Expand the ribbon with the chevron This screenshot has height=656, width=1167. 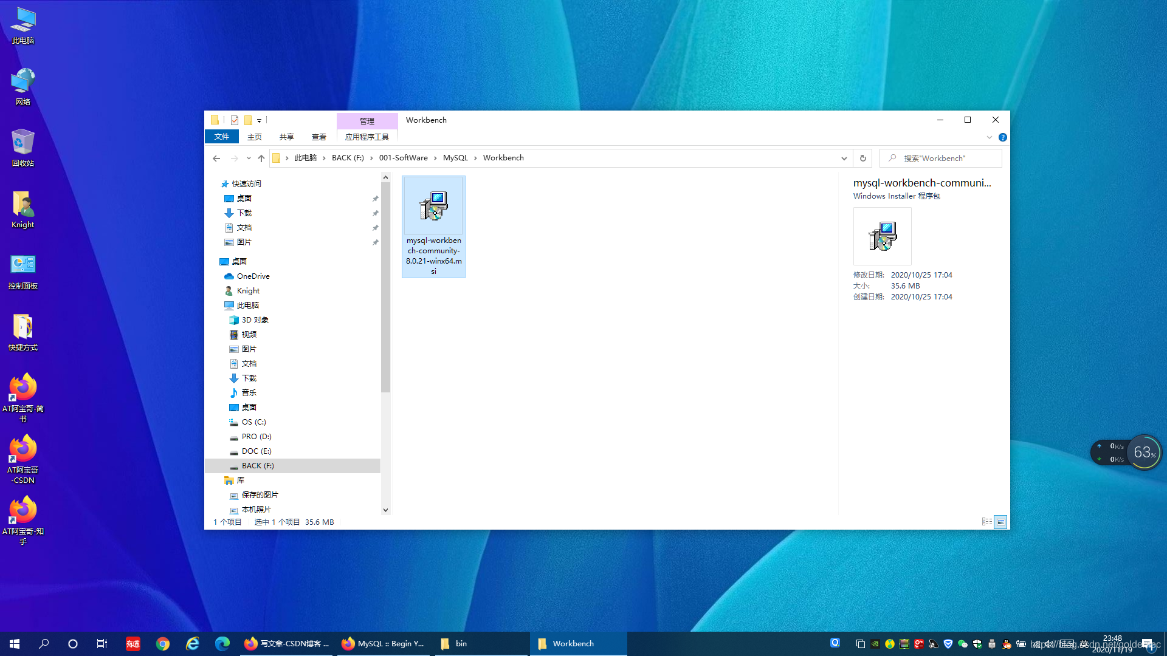point(990,137)
